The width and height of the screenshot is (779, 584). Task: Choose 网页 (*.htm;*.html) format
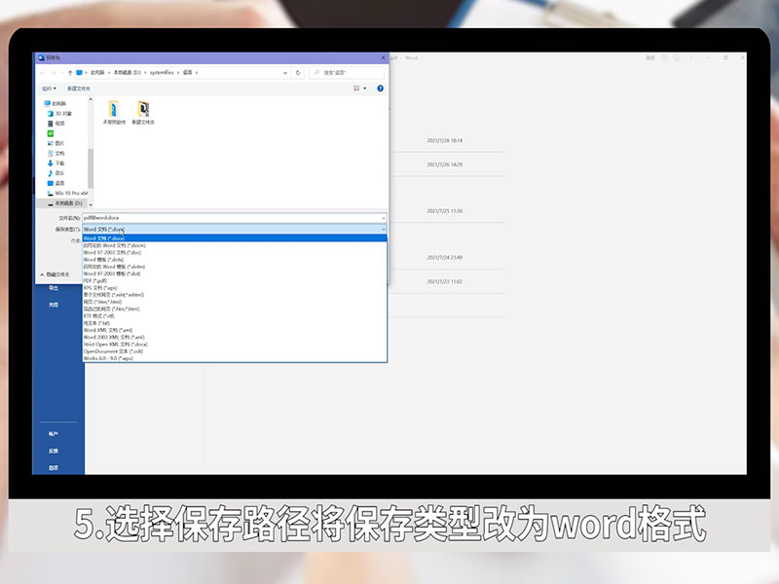(235, 302)
